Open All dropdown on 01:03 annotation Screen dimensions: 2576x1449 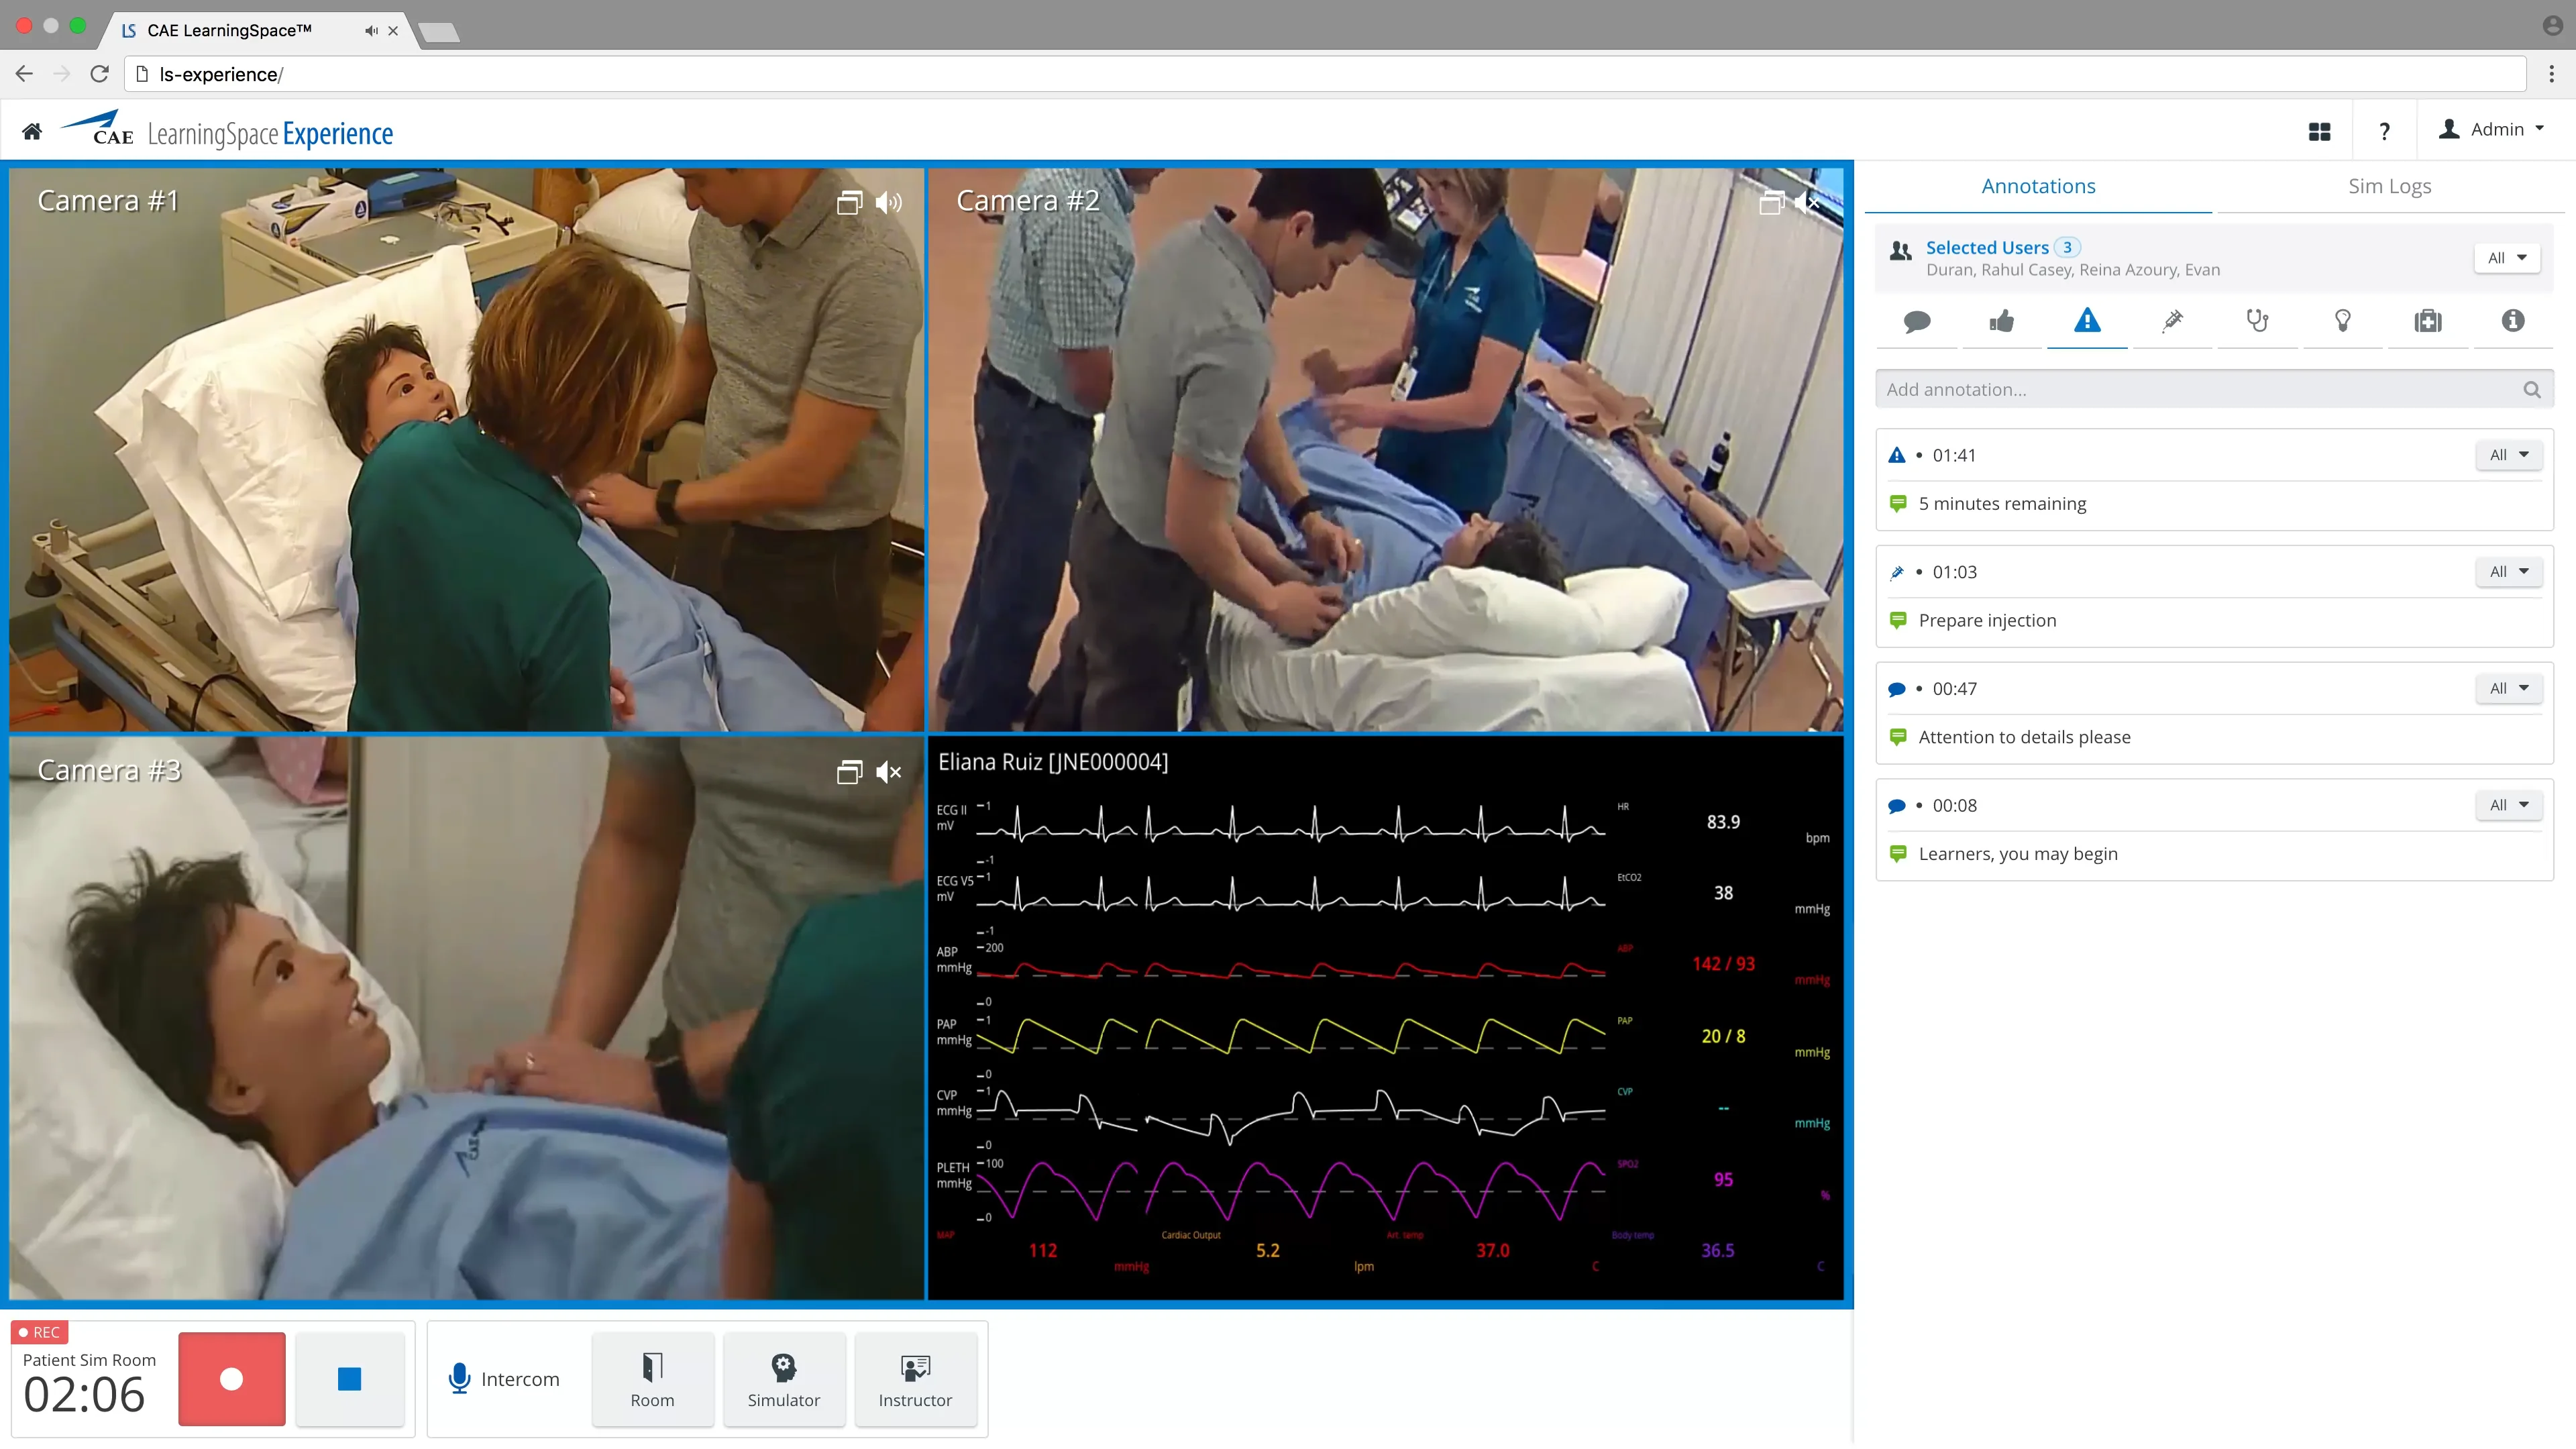point(2509,572)
